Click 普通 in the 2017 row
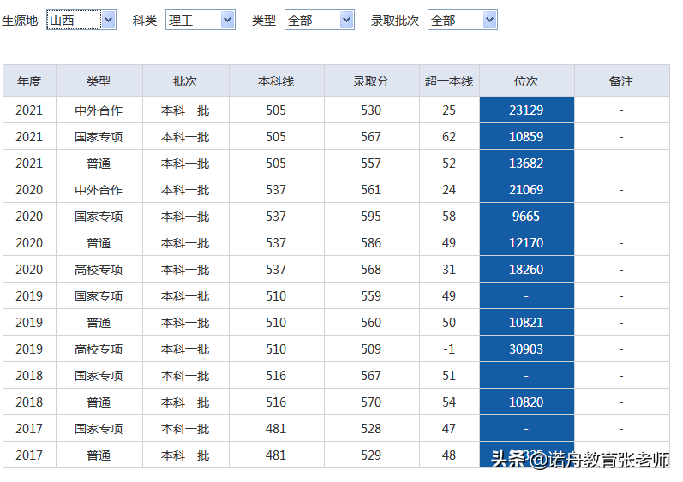Image resolution: width=683 pixels, height=482 pixels. coord(99,455)
